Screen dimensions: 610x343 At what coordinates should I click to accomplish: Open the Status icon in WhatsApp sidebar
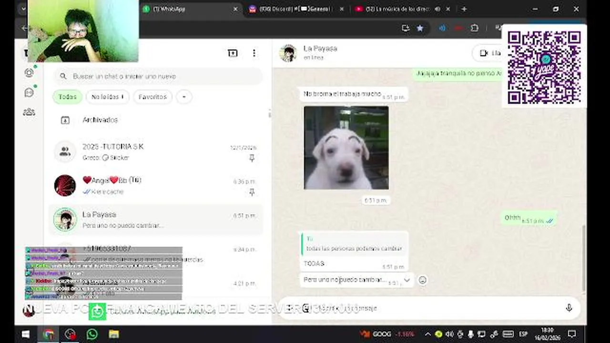click(x=29, y=73)
